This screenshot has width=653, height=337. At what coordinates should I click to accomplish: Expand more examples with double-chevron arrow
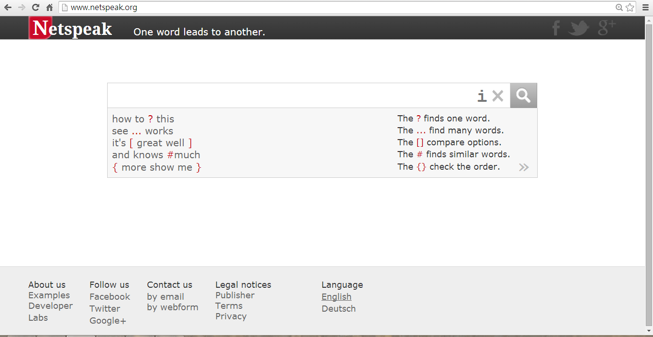[x=524, y=167]
